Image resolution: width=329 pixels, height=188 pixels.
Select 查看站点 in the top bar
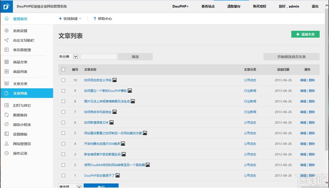(x=208, y=6)
